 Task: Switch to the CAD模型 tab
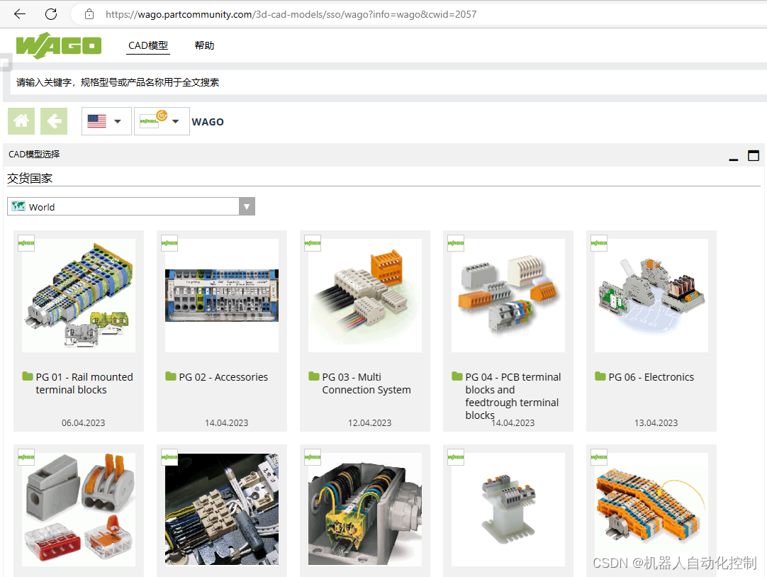[148, 45]
